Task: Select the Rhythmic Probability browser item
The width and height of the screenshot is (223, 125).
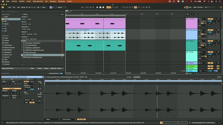Action: (x=34, y=57)
